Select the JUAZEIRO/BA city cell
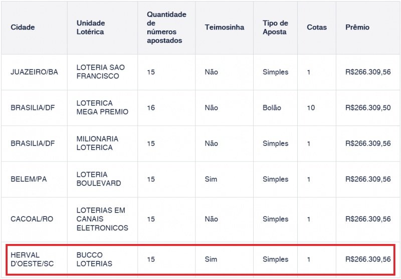This screenshot has width=401, height=279. [34, 72]
